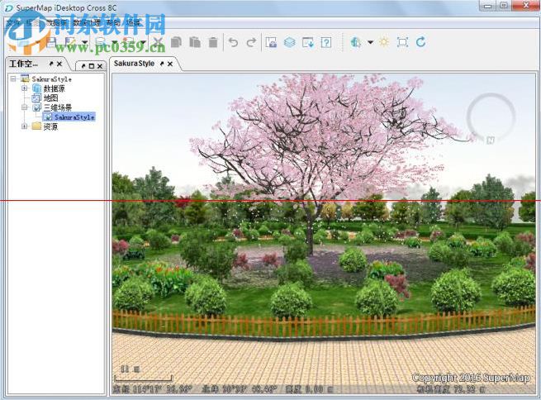Click the globe scene icon
Screen dimensions: 541x400
pyautogui.click(x=356, y=42)
